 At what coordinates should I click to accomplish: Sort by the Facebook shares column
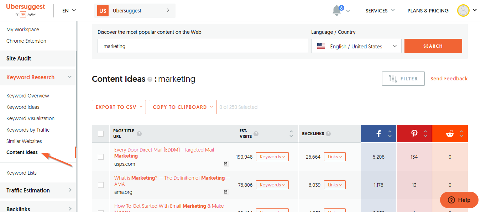click(x=390, y=134)
